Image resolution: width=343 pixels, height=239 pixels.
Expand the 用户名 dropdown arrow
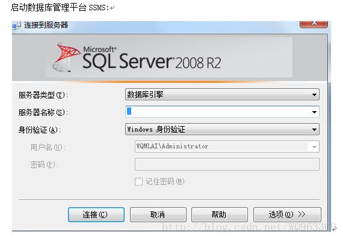(314, 147)
